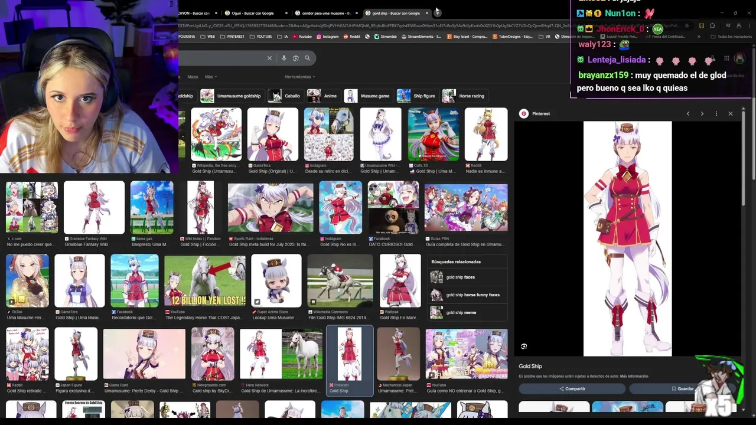
Task: Open the large Gold Ship preview image
Action: [x=627, y=238]
